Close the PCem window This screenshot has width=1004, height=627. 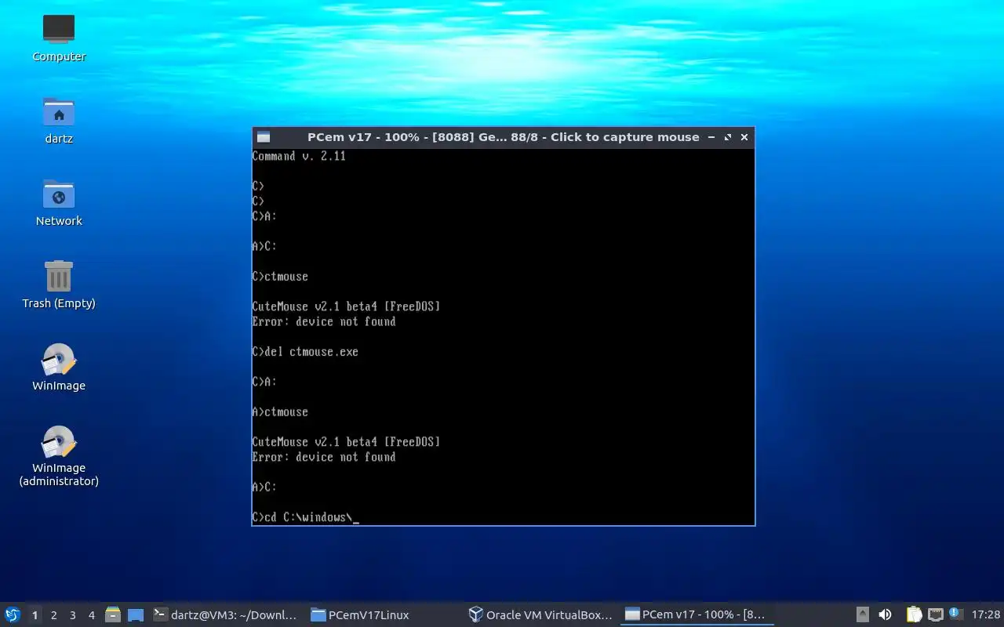coord(744,137)
